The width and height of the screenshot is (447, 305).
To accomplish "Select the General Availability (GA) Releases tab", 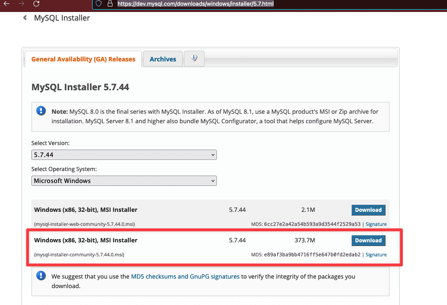I will pyautogui.click(x=83, y=59).
